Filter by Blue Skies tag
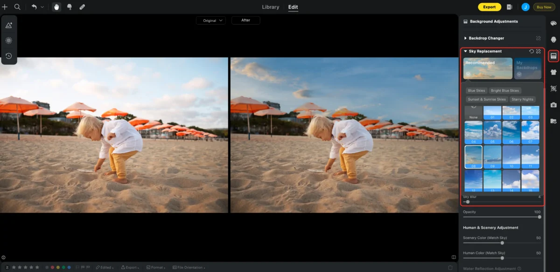This screenshot has height=272, width=560. 476,90
